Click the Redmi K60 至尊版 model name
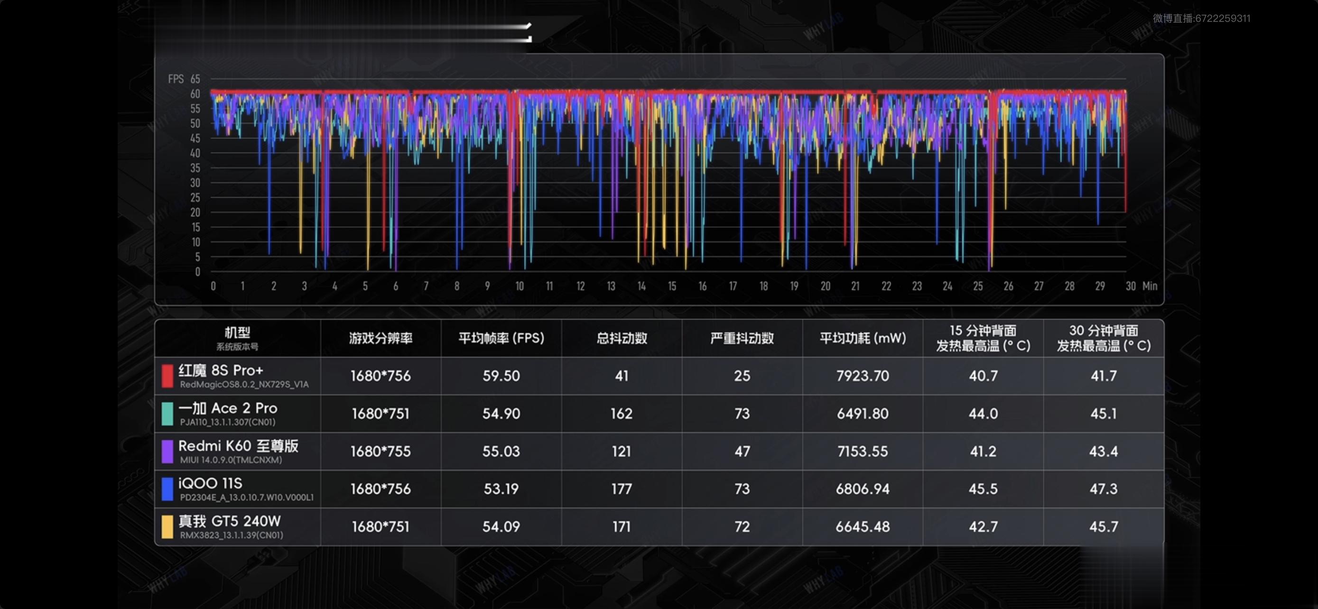The height and width of the screenshot is (609, 1318). tap(239, 446)
